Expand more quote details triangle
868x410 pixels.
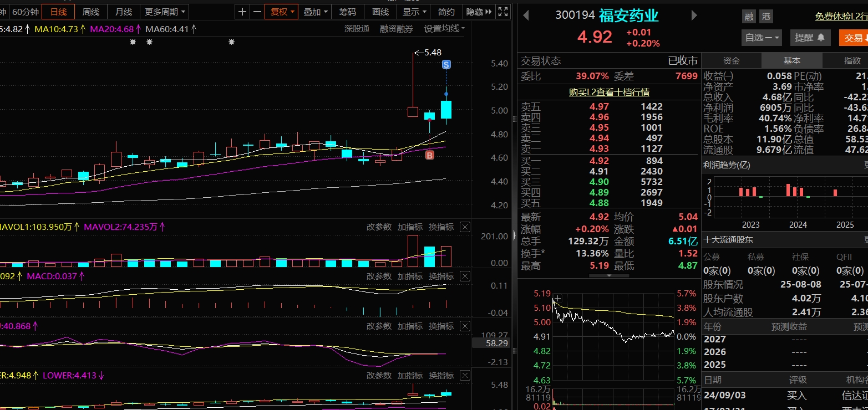(x=609, y=275)
